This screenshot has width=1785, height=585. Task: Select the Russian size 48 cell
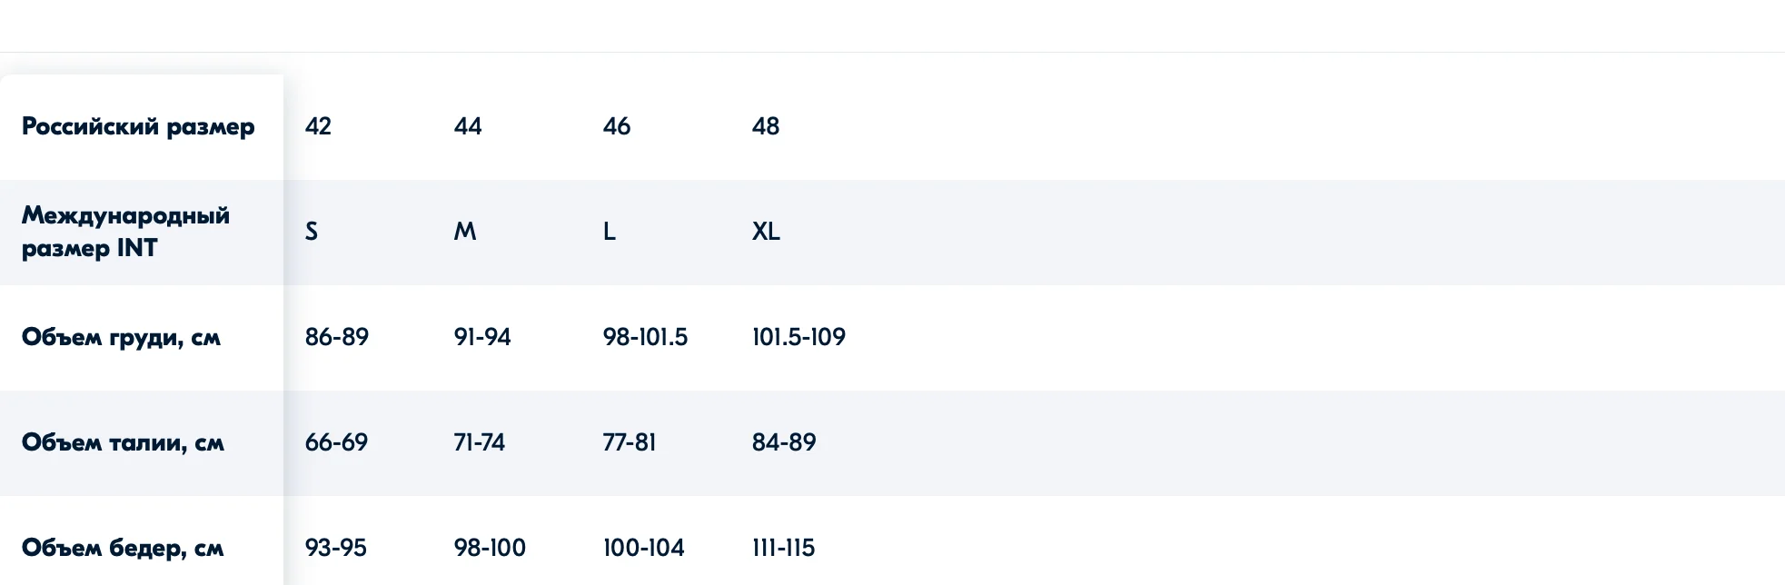766,126
